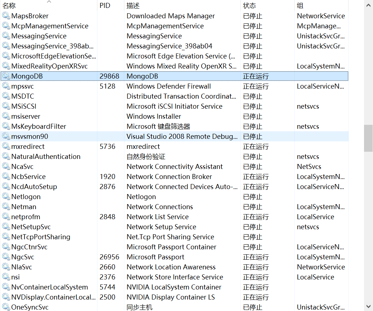Select the MessagingService row name
The height and width of the screenshot is (311, 373).
tap(39, 36)
